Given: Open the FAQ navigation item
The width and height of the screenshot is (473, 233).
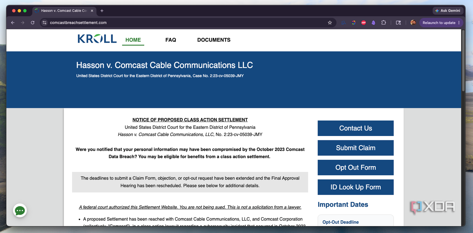Looking at the screenshot, I should tap(171, 40).
